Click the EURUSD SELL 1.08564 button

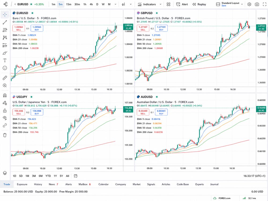19,28
